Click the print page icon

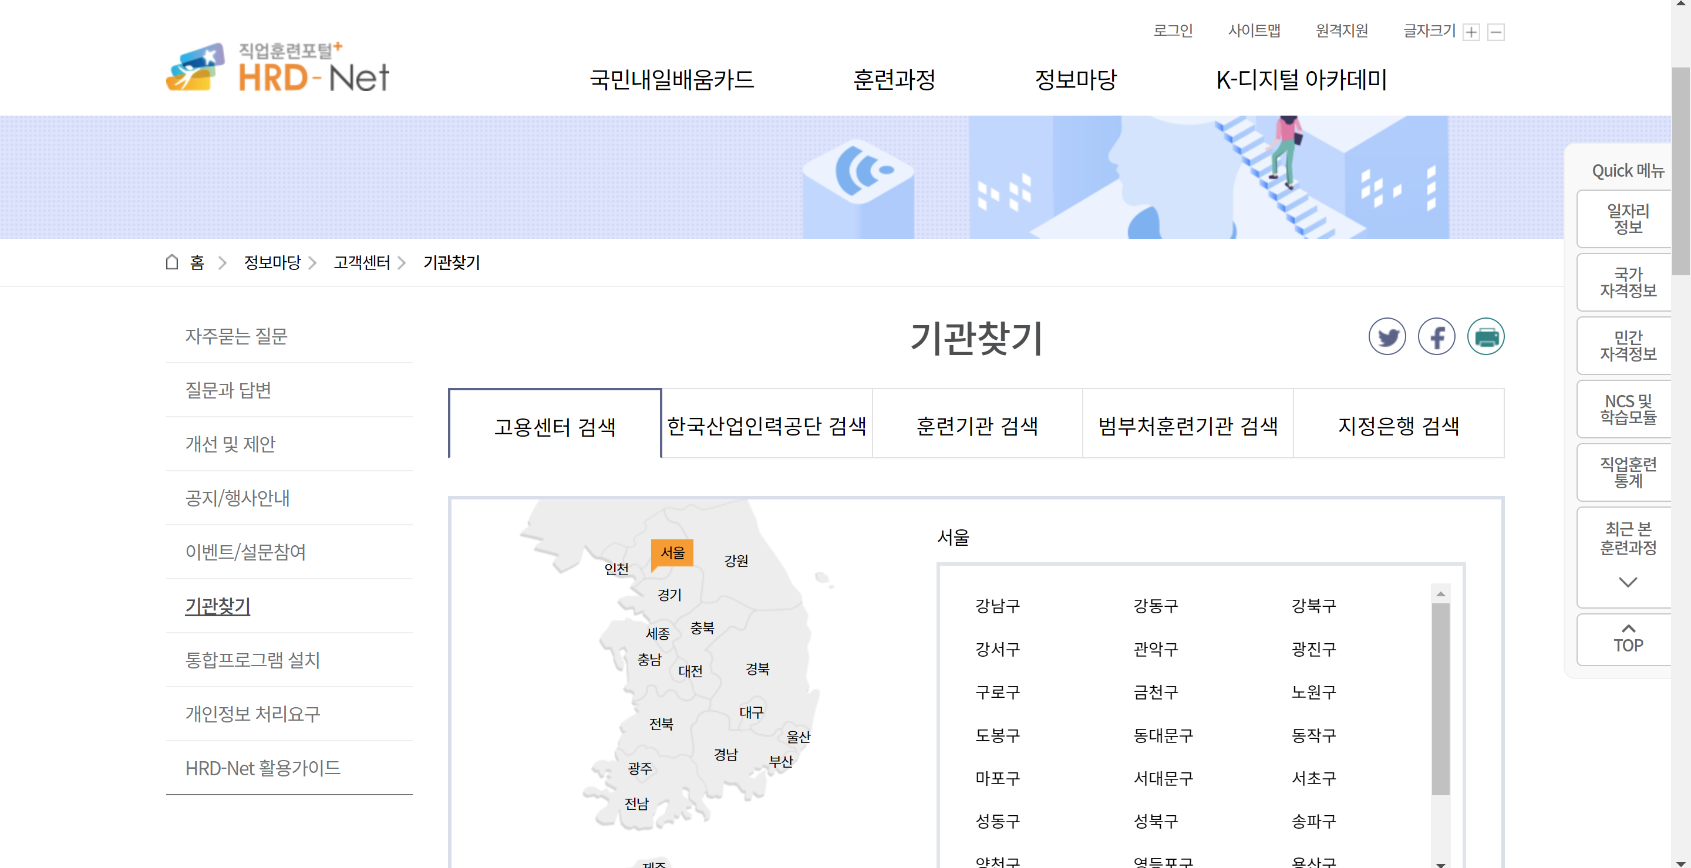tap(1485, 337)
